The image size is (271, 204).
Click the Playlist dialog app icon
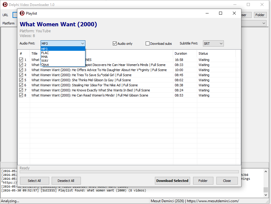coord(22,13)
